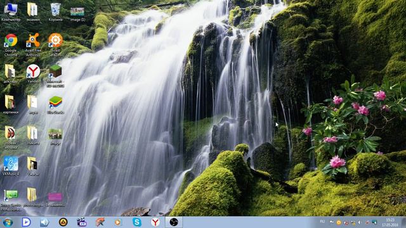The image size is (406, 228).
Task: Open the Spartan helmet app in taskbar
Action: pos(100,222)
